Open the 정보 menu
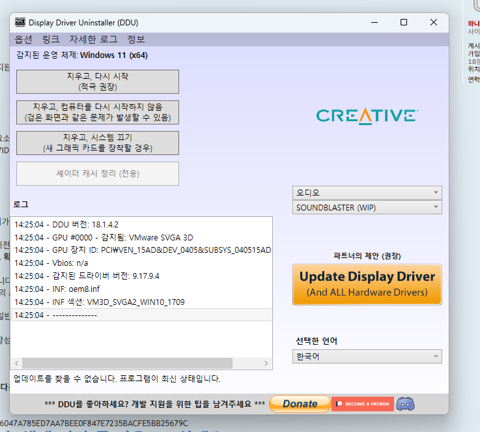This screenshot has height=432, width=480. (135, 40)
